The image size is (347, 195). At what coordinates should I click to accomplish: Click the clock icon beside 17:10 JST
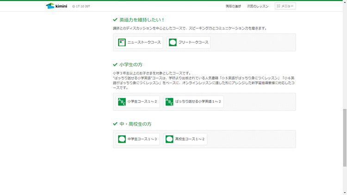(74, 6)
